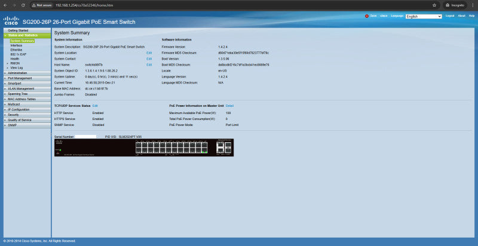Click the Cisco logo in header
The width and height of the screenshot is (478, 246).
[11, 20]
